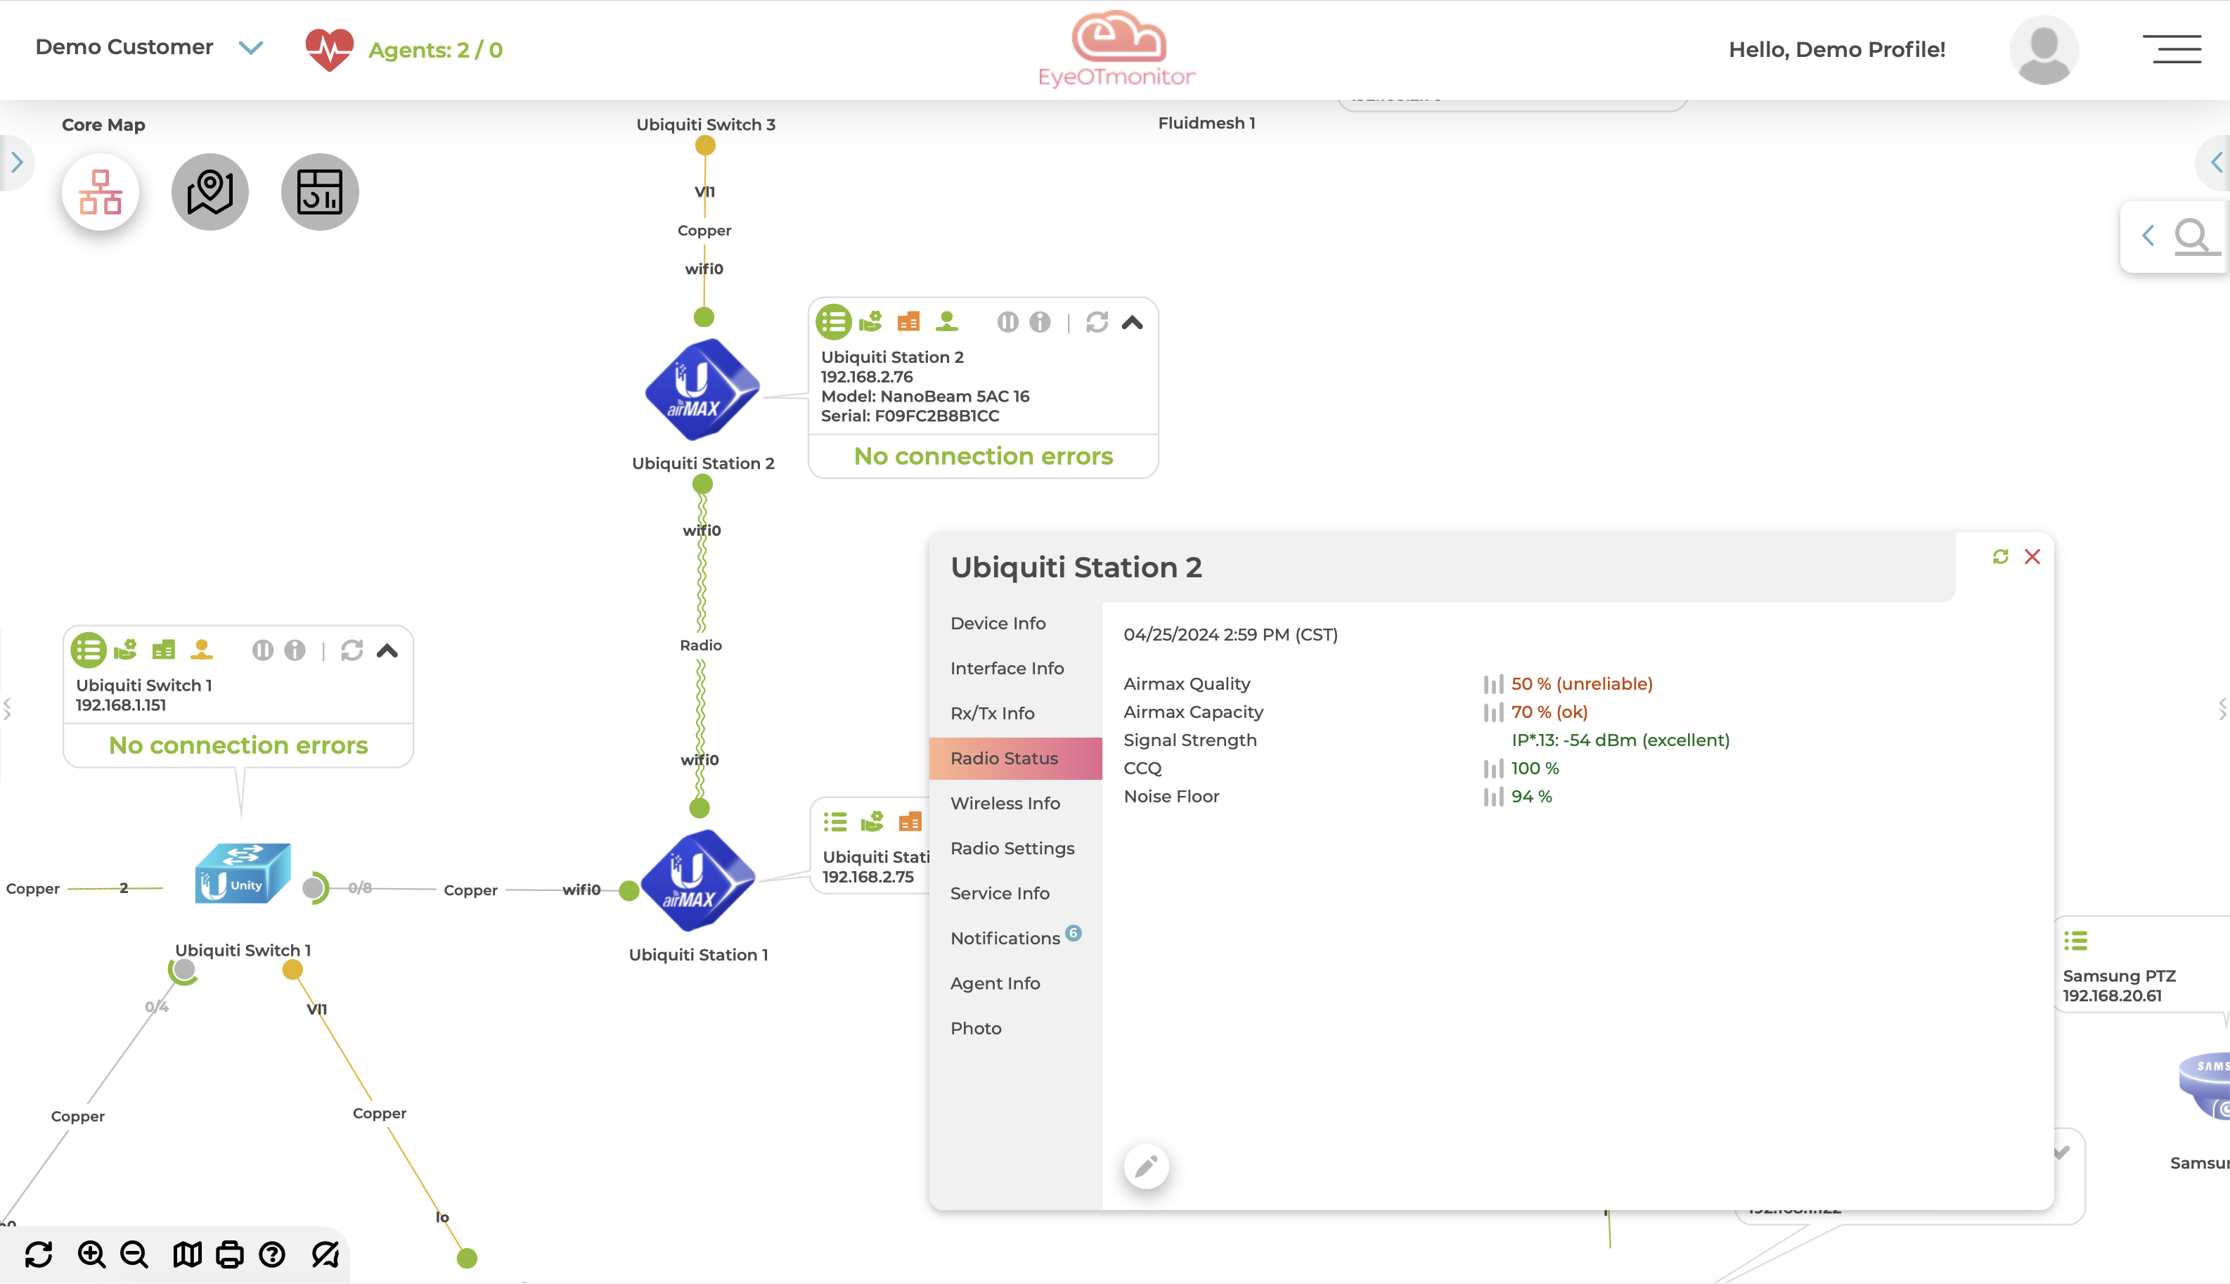Open the Photo tab

[x=1015, y=1028]
